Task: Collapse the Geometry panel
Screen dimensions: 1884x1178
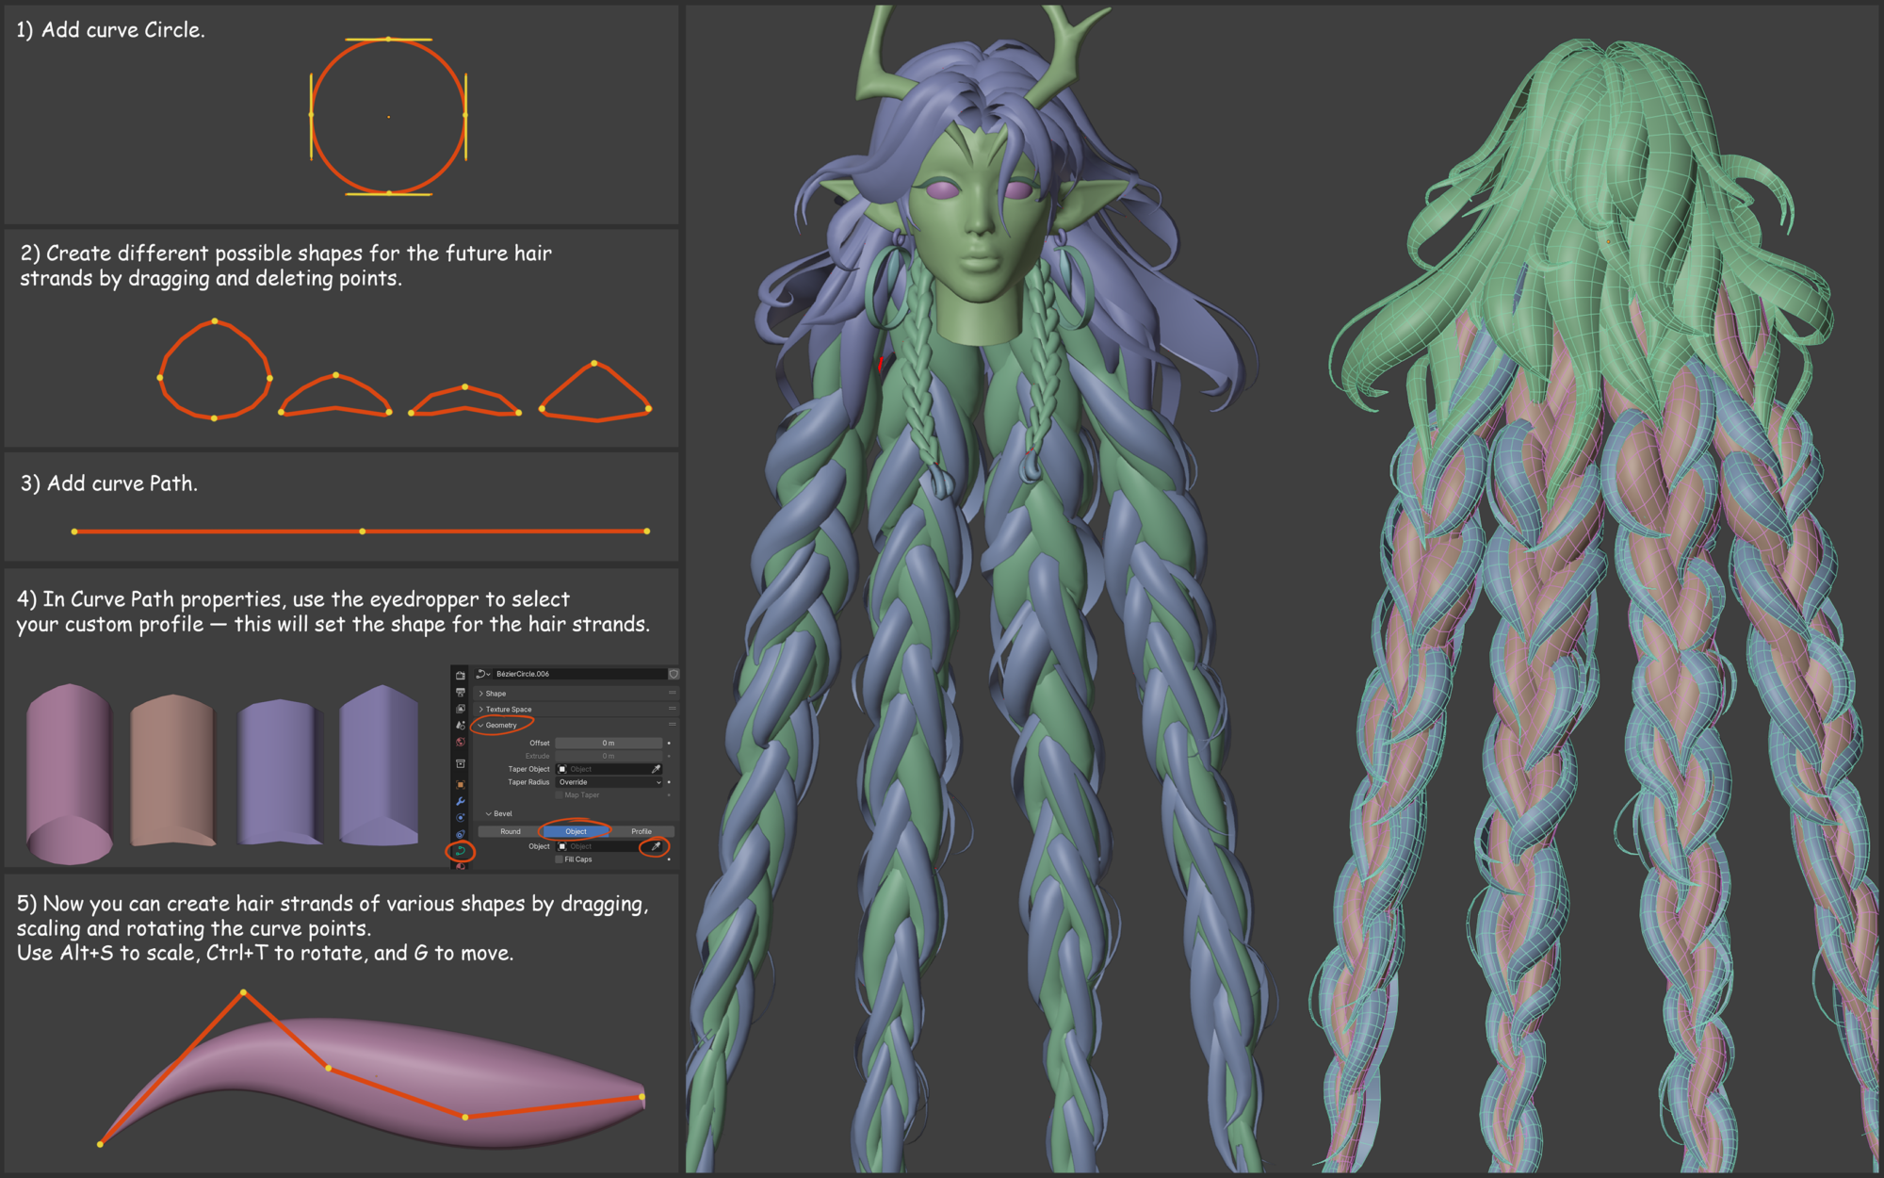Action: pyautogui.click(x=501, y=726)
